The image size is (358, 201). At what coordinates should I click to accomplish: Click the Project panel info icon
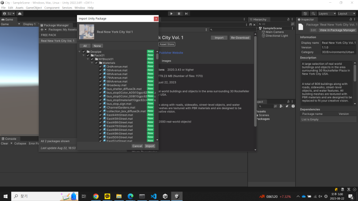click(x=293, y=106)
